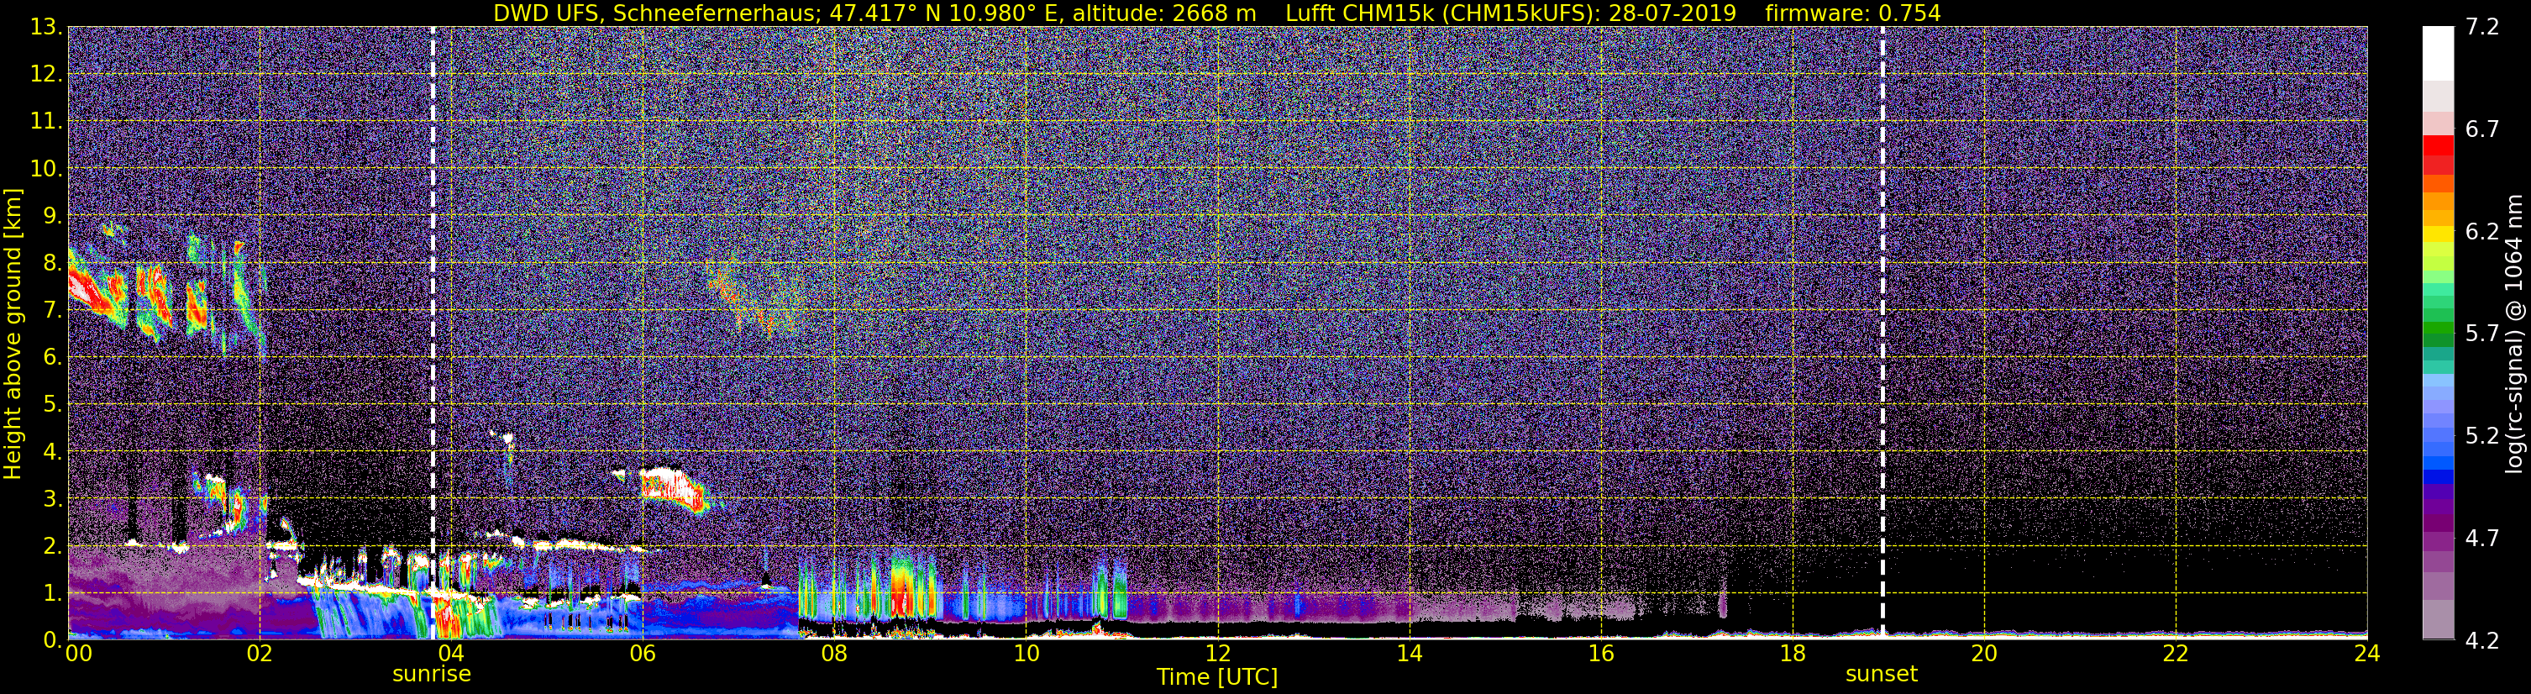Click the time axis tick '12'
The height and width of the screenshot is (694, 2531).
pyautogui.click(x=1217, y=654)
